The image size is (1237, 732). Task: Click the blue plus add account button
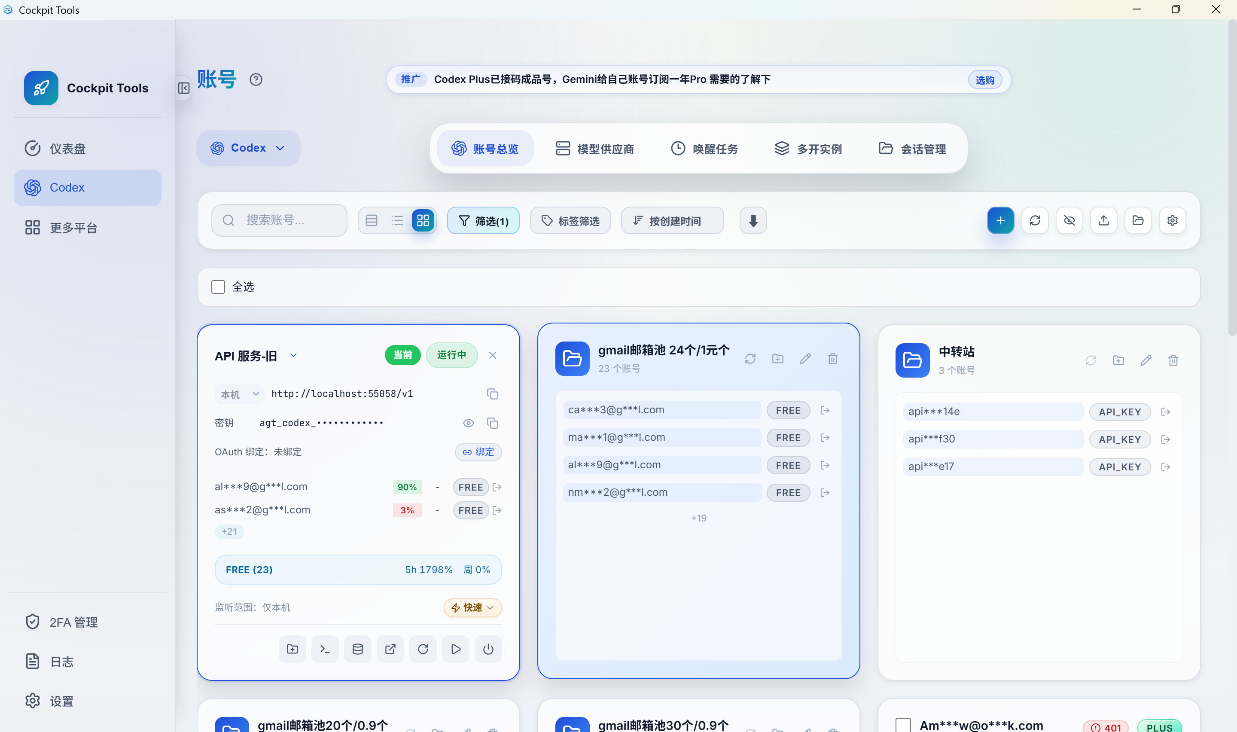(1000, 220)
